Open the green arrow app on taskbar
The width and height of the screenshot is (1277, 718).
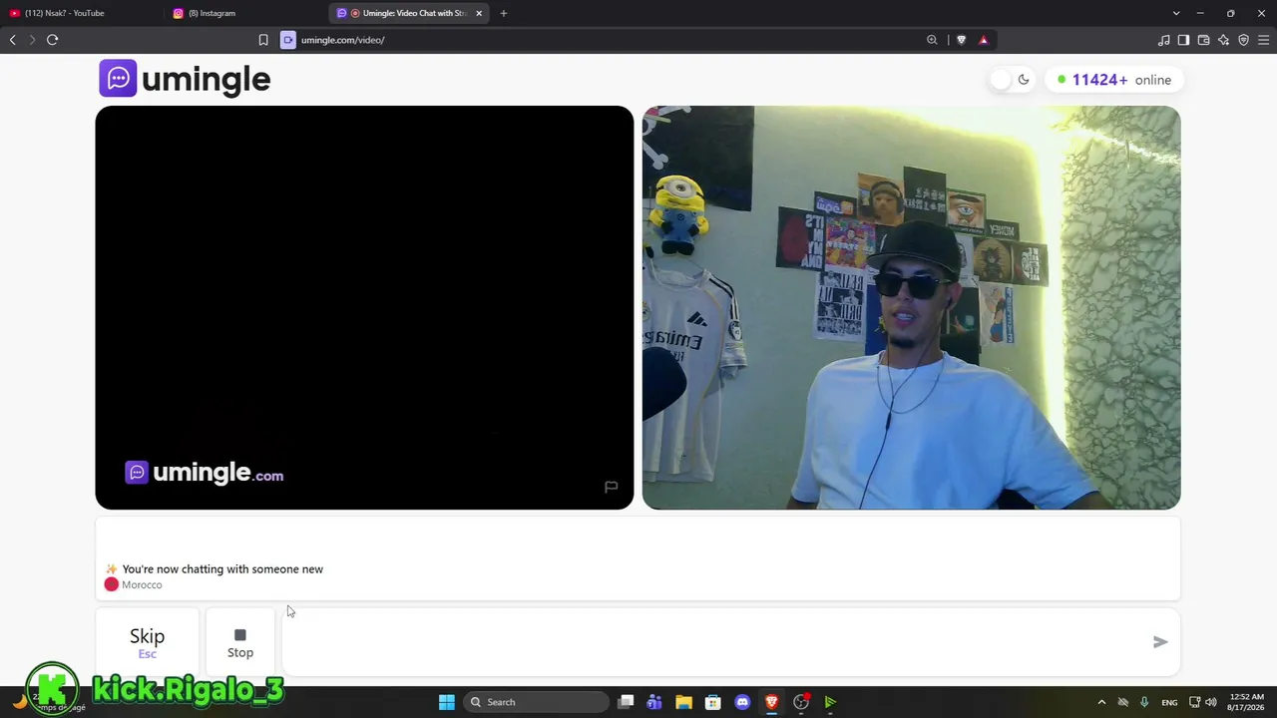tap(830, 702)
